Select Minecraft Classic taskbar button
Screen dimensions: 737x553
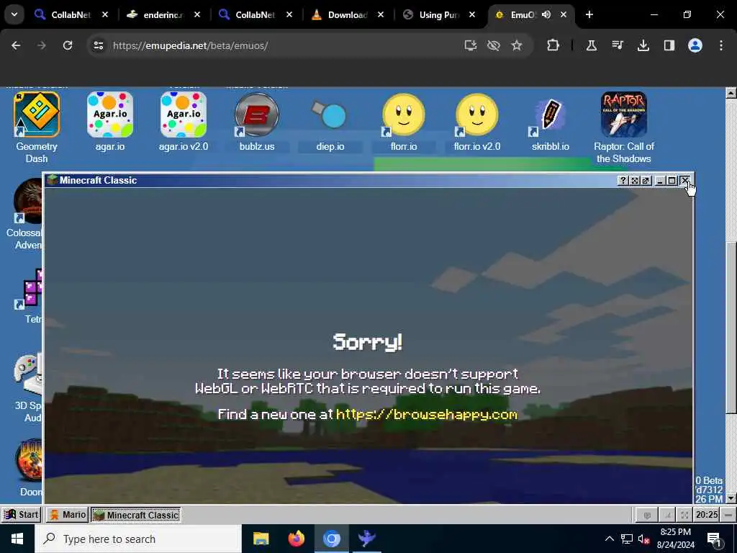point(136,515)
